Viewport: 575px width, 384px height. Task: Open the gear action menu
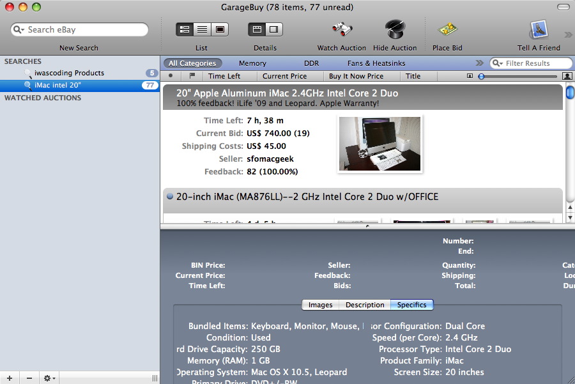click(49, 378)
